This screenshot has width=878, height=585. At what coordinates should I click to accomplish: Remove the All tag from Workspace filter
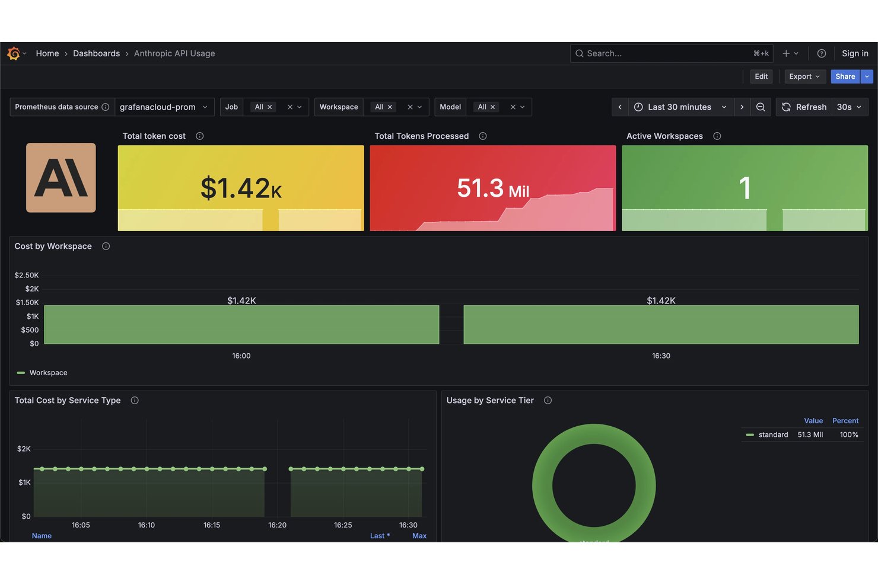pos(390,107)
